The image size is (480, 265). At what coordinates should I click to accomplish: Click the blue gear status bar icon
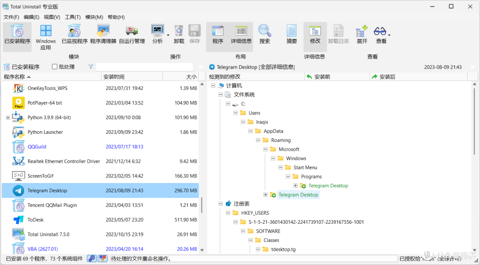(x=92, y=259)
